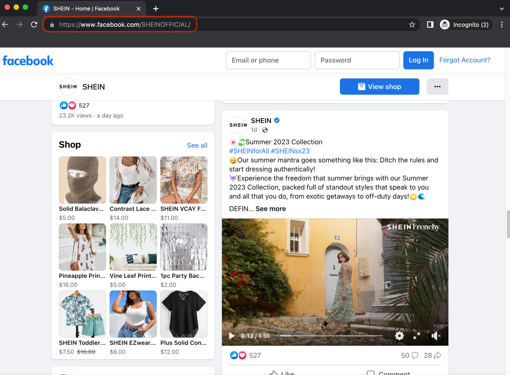Toggle fullscreen mode on the video

click(x=417, y=336)
